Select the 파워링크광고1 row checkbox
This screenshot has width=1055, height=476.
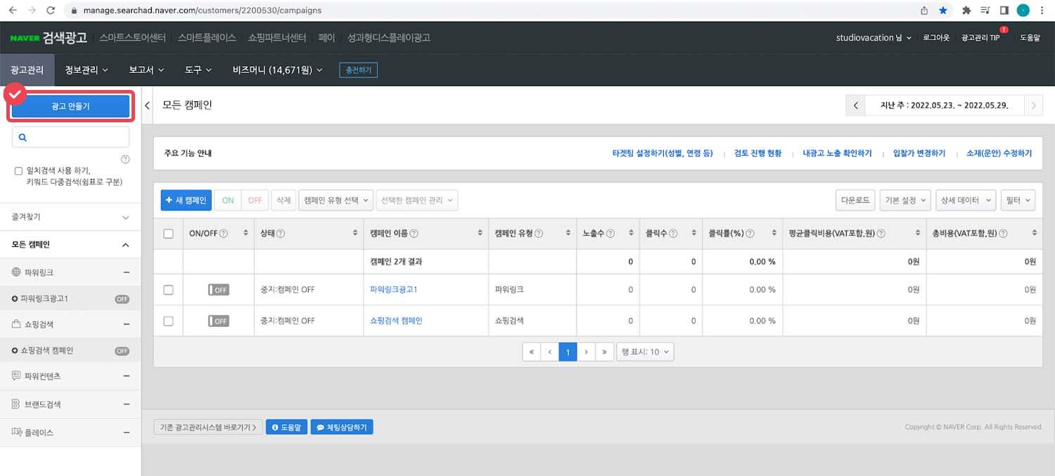[168, 290]
